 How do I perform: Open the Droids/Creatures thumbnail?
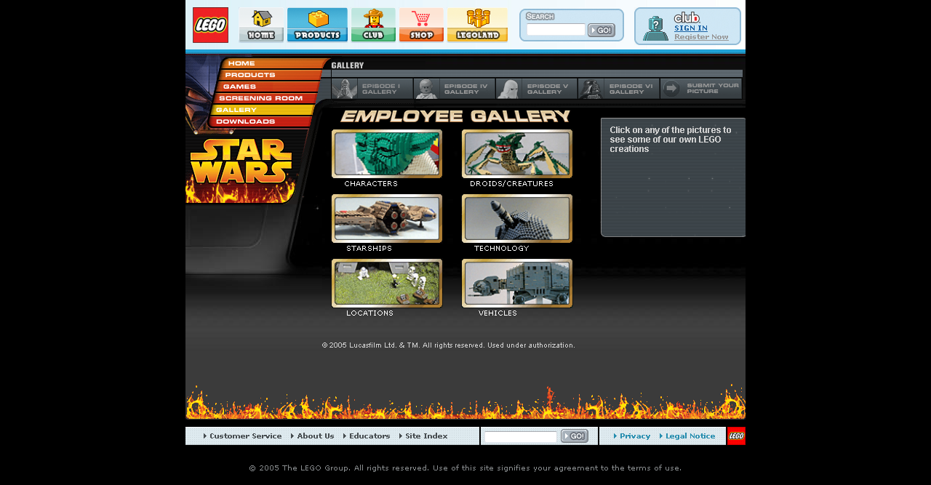[x=517, y=153]
